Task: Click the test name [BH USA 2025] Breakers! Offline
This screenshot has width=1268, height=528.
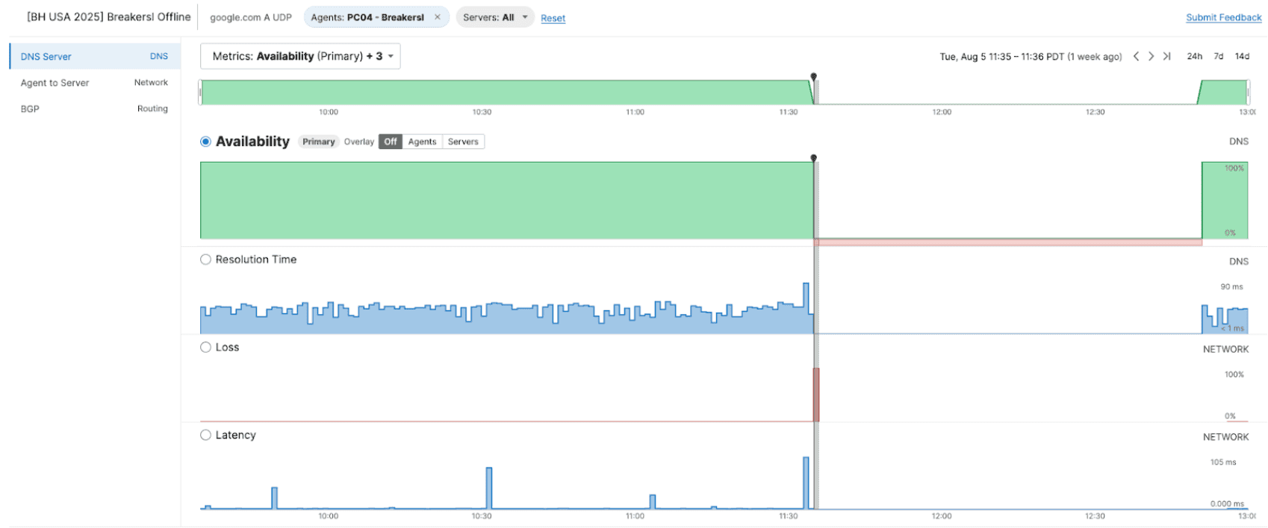Action: point(109,17)
